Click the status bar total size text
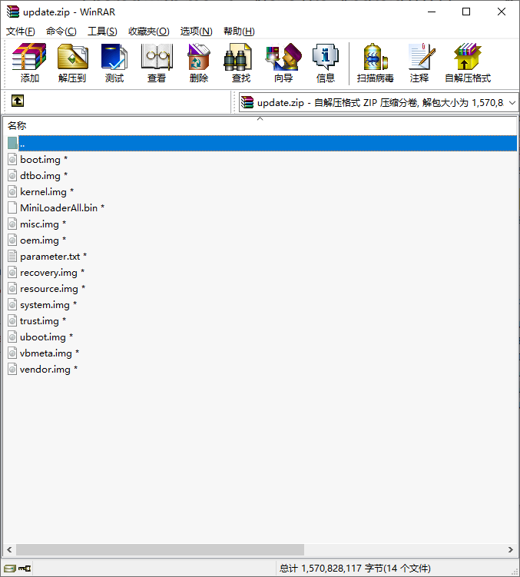The image size is (520, 577). tap(355, 569)
